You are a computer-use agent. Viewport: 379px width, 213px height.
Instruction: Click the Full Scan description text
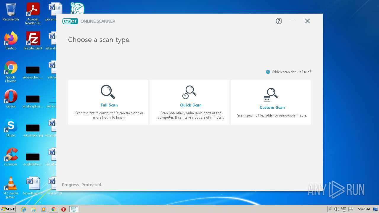(x=109, y=115)
